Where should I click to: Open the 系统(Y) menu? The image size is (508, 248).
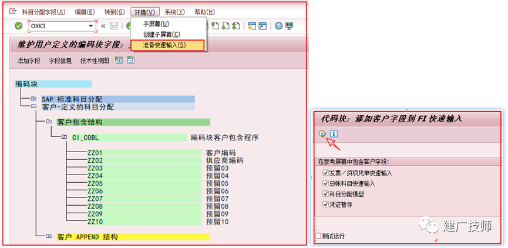pyautogui.click(x=174, y=12)
